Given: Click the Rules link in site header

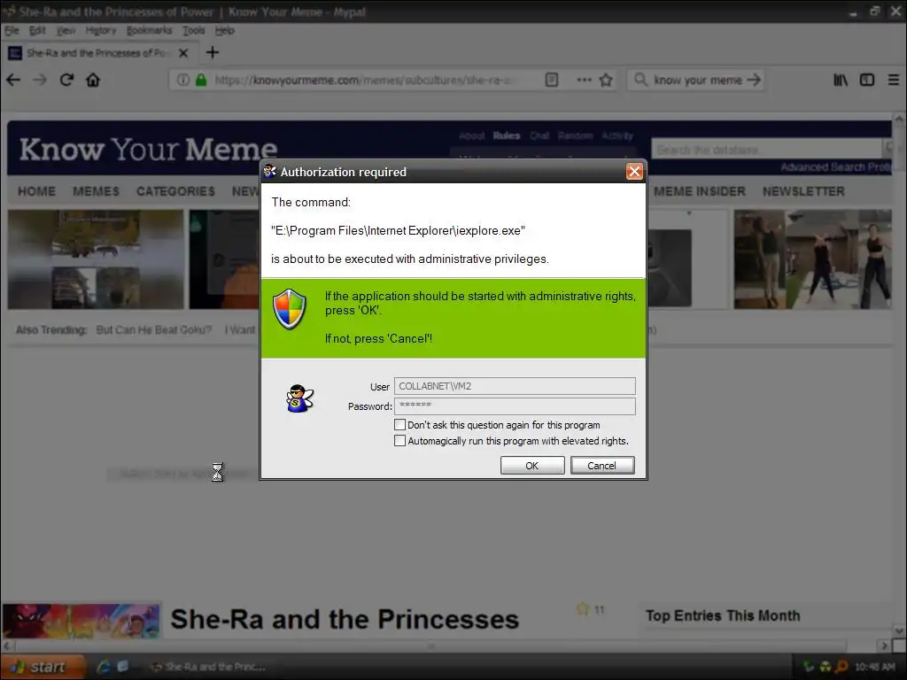Looking at the screenshot, I should [x=506, y=135].
